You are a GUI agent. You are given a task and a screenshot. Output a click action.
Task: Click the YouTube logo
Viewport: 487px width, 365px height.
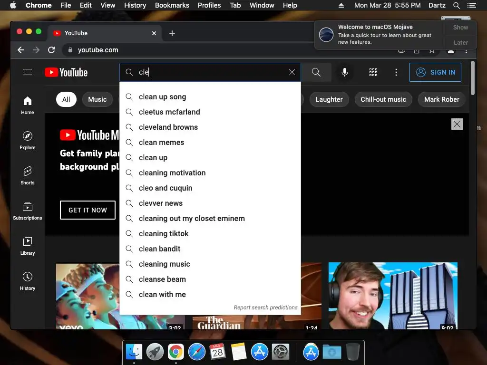click(x=66, y=72)
